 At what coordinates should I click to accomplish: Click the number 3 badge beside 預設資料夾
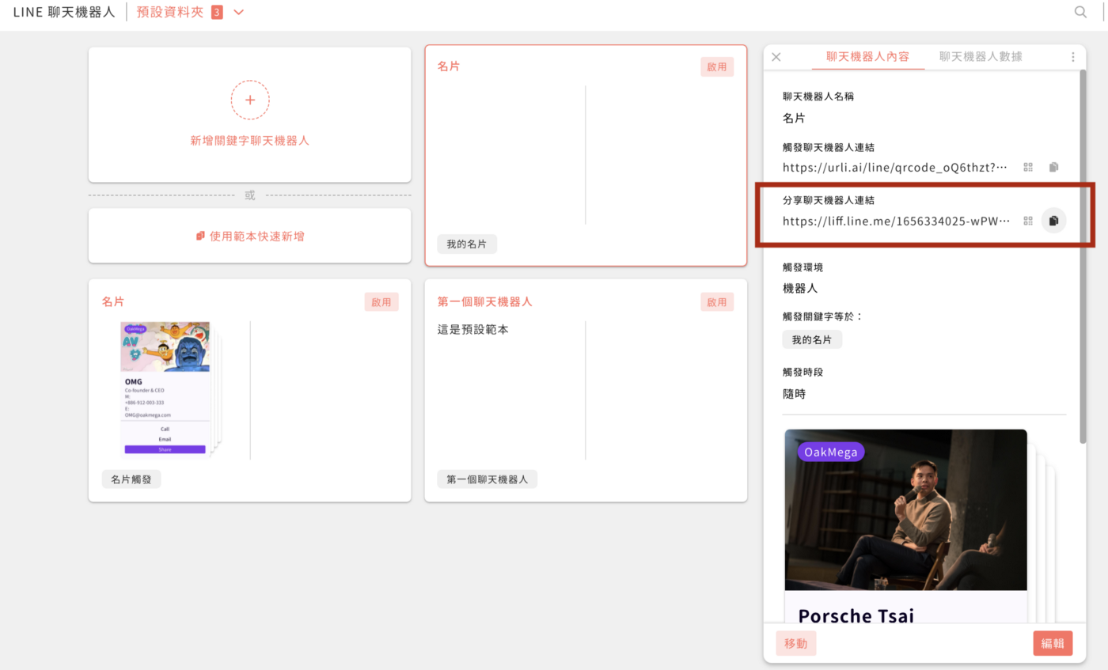pyautogui.click(x=217, y=13)
